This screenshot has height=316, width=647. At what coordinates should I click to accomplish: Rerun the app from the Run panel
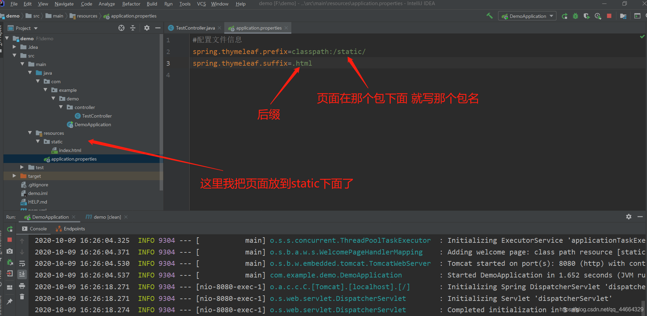pyautogui.click(x=10, y=229)
